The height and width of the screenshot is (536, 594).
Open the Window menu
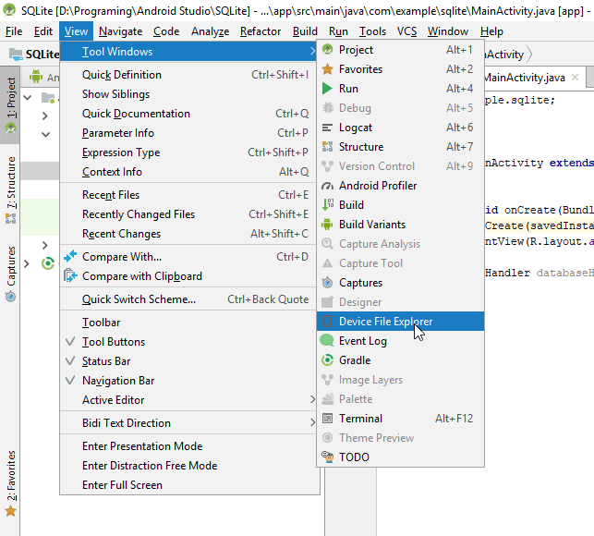tap(448, 31)
